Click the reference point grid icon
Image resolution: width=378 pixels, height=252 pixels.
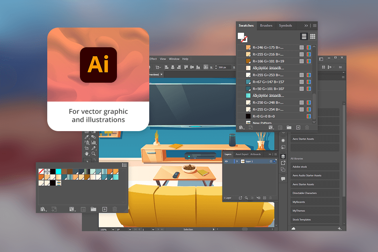coord(206,67)
